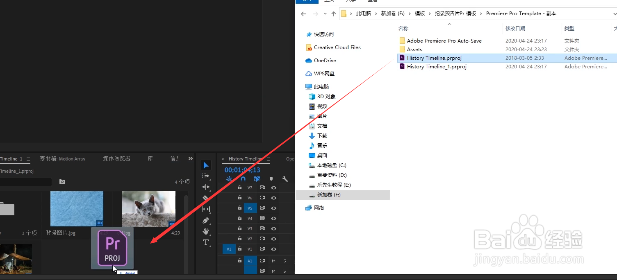
Task: Select the Razor tool
Action: pyautogui.click(x=206, y=198)
